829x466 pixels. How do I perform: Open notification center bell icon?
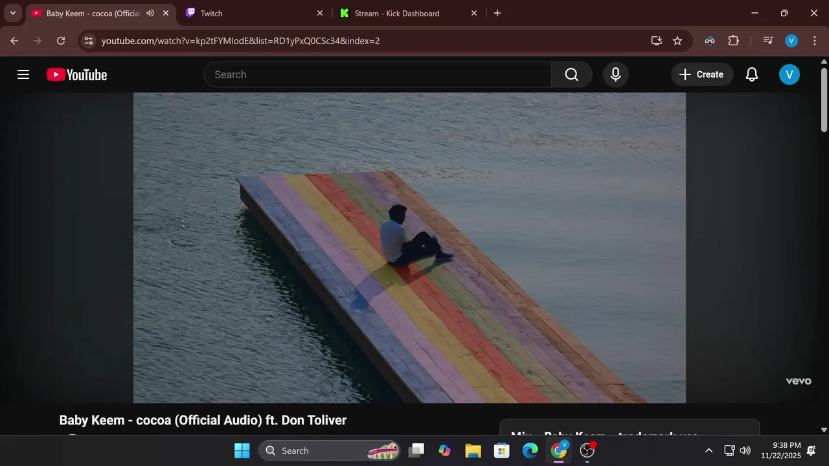(812, 450)
